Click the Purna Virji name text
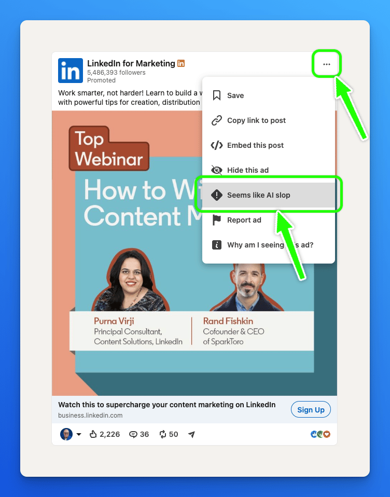Screen dimensions: 390x497 (114, 321)
